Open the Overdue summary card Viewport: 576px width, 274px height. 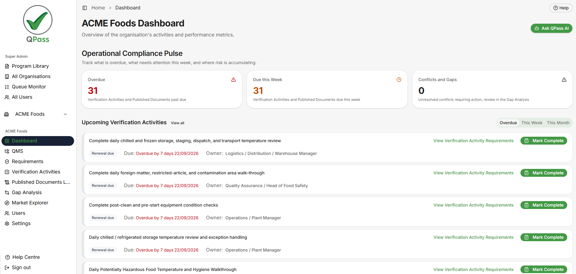[162, 89]
